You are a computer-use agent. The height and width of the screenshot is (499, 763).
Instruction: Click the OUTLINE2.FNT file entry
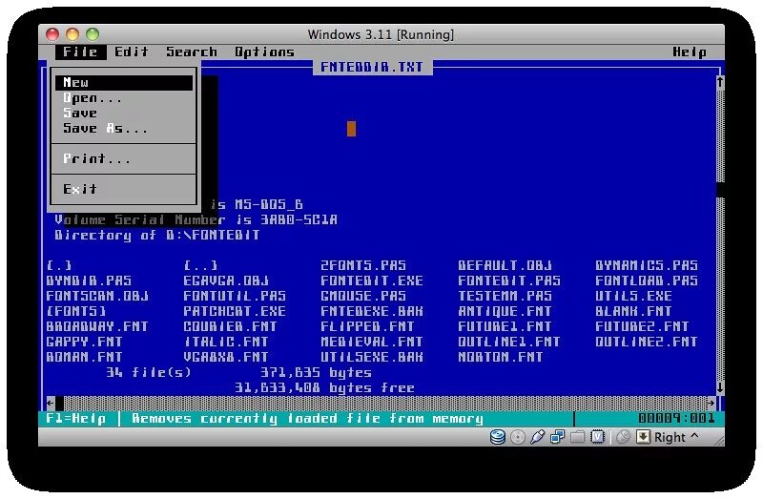click(x=647, y=342)
